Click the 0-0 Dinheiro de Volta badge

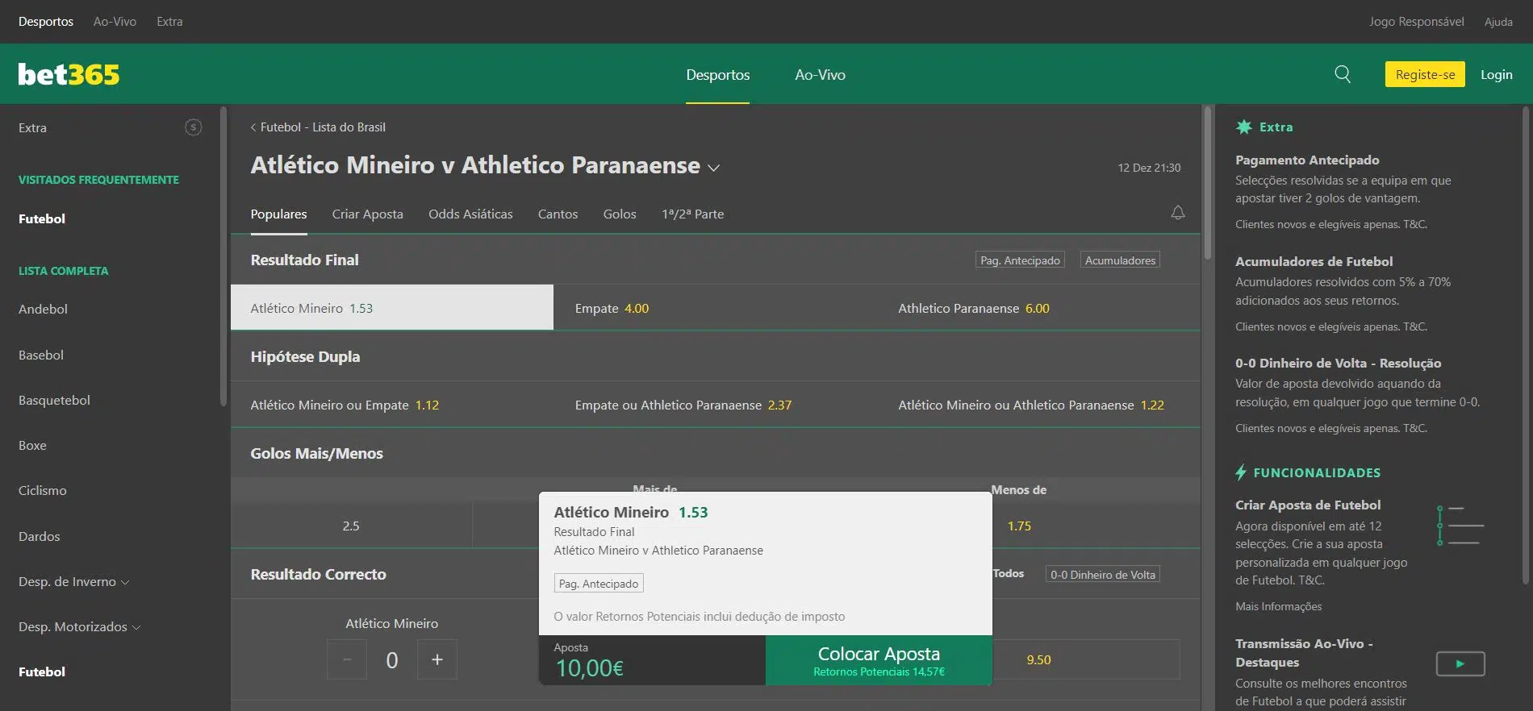[x=1103, y=574]
